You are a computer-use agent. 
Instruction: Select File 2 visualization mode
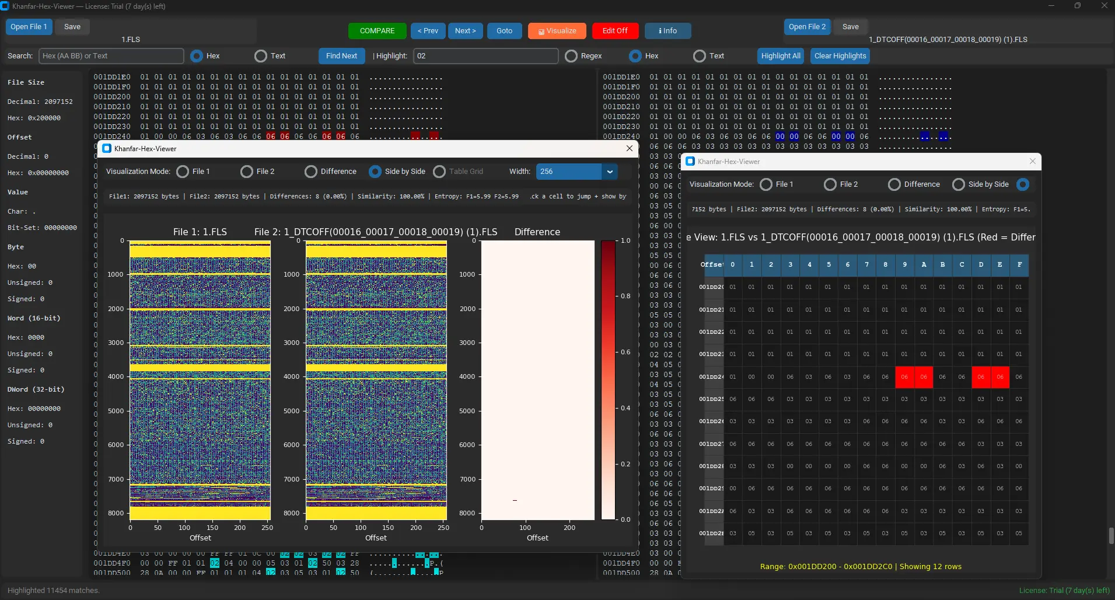pyautogui.click(x=246, y=172)
